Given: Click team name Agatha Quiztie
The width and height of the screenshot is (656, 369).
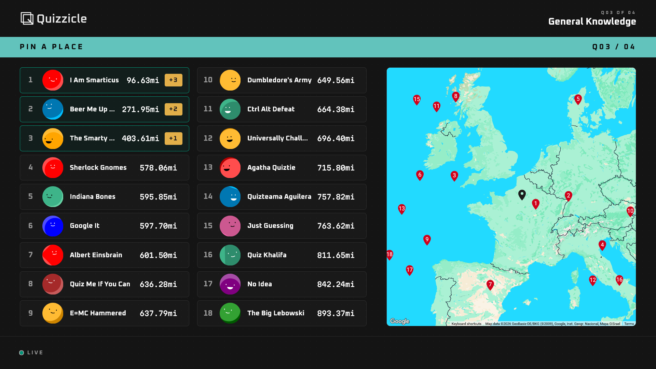Looking at the screenshot, I should (x=271, y=168).
